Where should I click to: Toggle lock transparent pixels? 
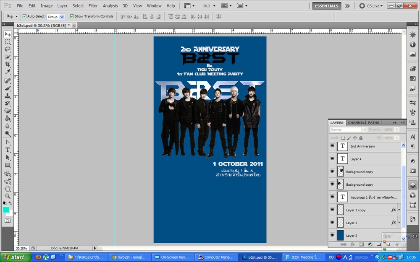(343, 138)
